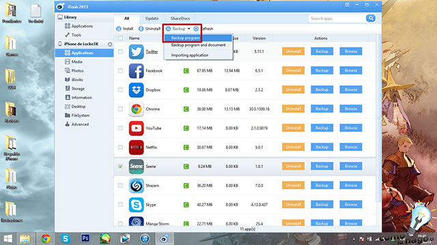Open Storage in the sidebar

(74, 88)
